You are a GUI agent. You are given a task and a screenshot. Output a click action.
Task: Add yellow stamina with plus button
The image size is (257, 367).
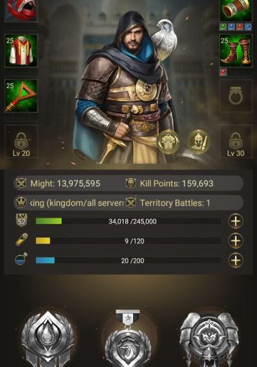tap(236, 241)
